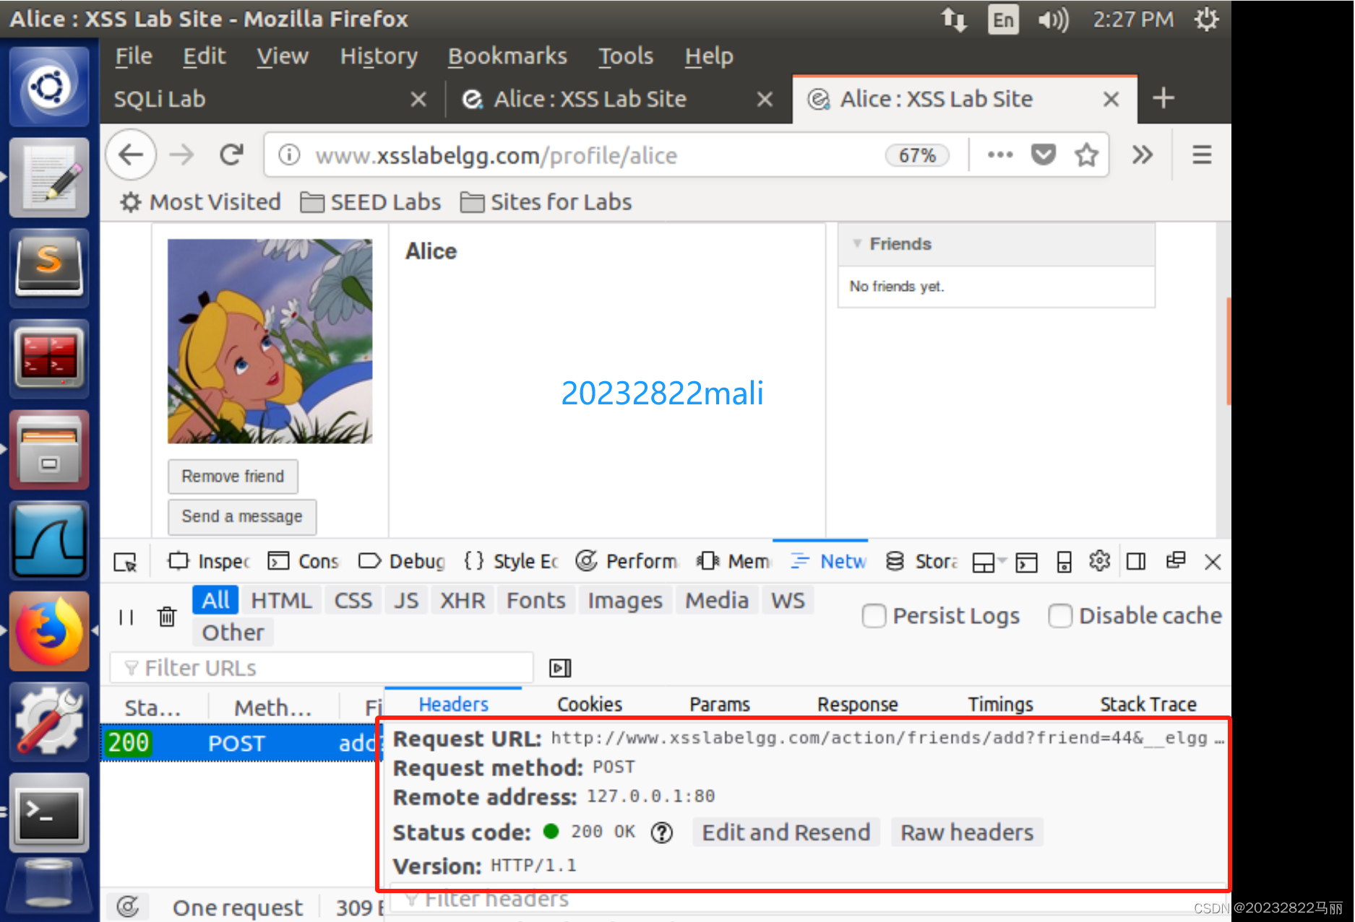The image size is (1355, 922).
Task: Filter requests by All
Action: pos(215,600)
